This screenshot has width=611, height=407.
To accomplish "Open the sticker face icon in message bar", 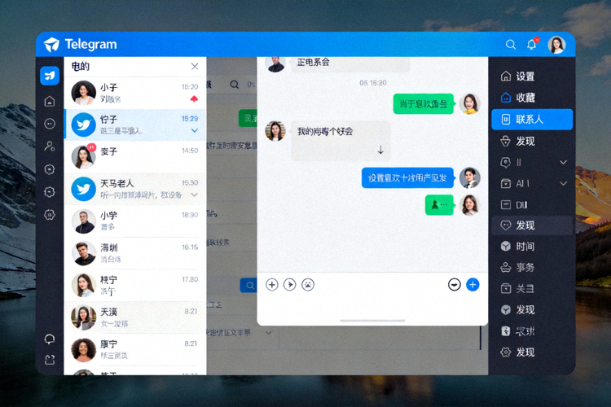I will pos(308,285).
